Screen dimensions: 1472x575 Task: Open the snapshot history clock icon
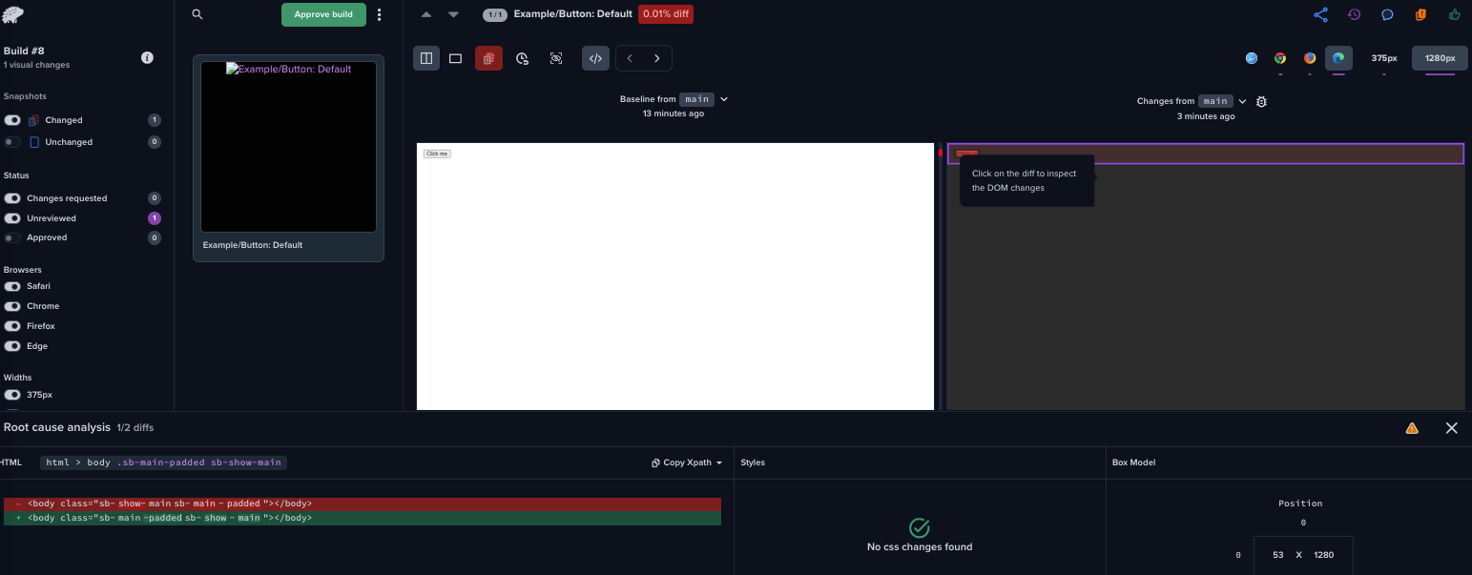click(1354, 14)
